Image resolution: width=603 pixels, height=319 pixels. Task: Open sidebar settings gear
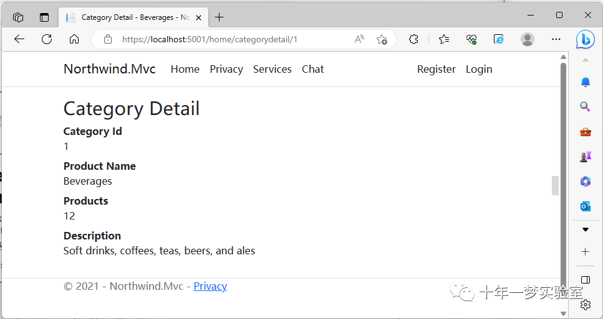pyautogui.click(x=586, y=305)
